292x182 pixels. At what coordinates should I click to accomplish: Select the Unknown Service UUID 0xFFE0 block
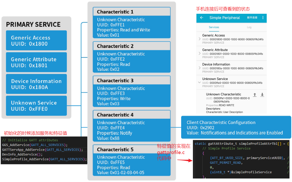tap(36, 106)
